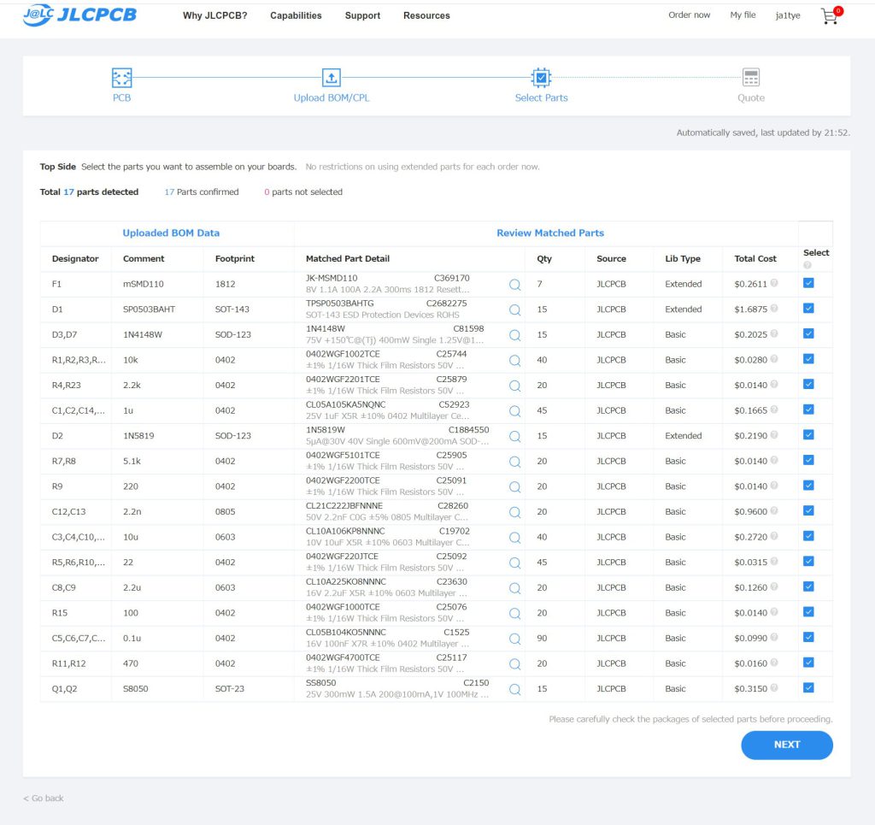
Task: Deselect the D1 SP0503BAHT part
Action: (x=808, y=309)
